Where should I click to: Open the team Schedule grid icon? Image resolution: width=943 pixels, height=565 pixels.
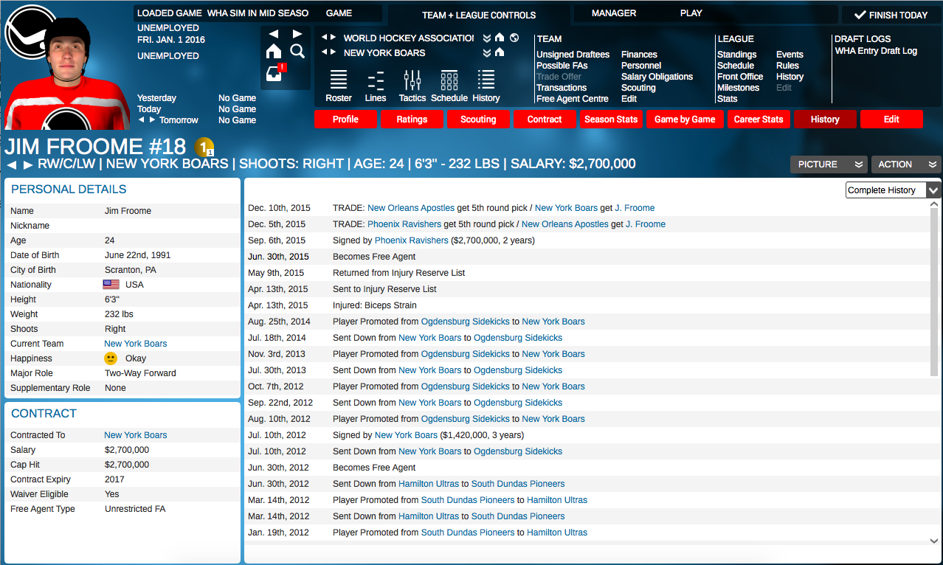[449, 86]
